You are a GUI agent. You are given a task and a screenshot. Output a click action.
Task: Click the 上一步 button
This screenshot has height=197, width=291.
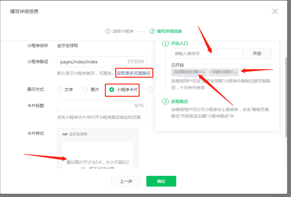click(x=126, y=181)
